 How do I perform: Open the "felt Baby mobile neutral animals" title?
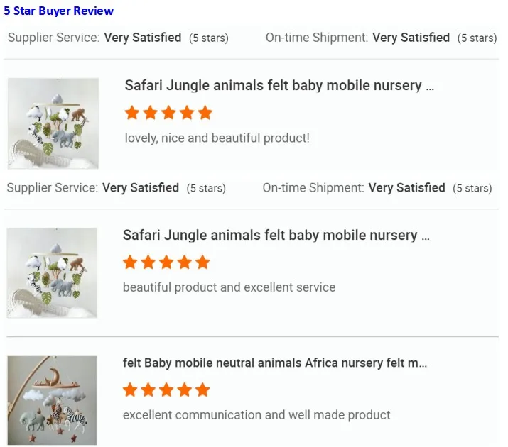point(274,363)
